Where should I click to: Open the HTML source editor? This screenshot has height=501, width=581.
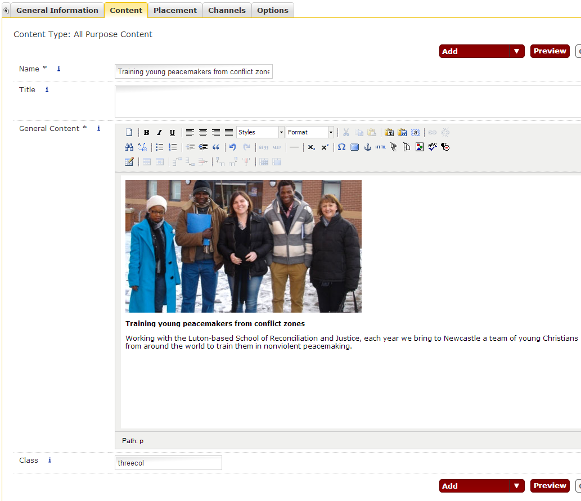coord(381,147)
